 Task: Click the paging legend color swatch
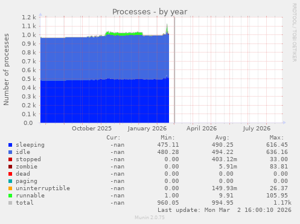tap(10, 181)
